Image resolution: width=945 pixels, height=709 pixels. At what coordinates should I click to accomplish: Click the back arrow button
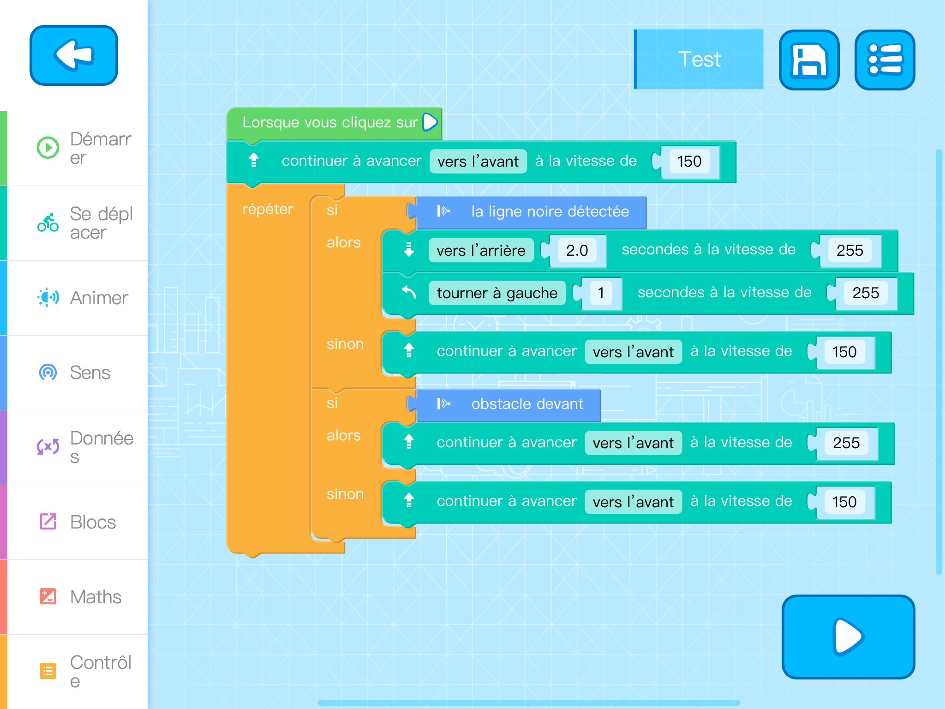click(x=74, y=55)
